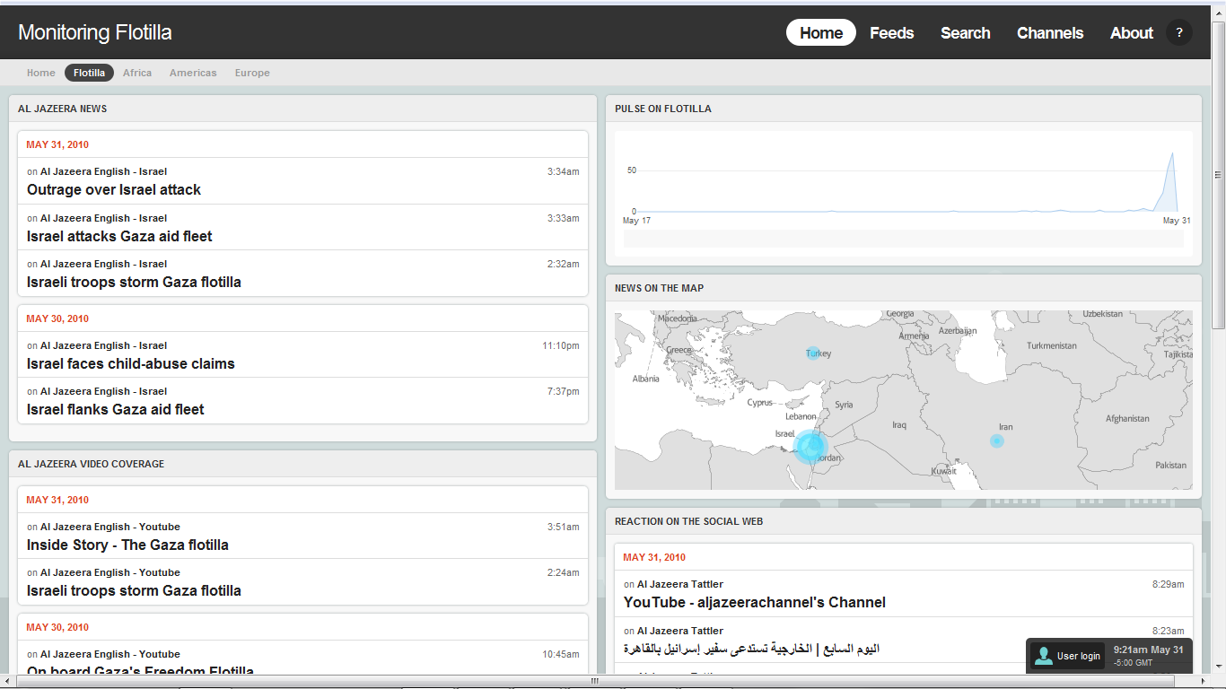
Task: Open 'Israel faces child-abuse claims' article
Action: tap(131, 363)
